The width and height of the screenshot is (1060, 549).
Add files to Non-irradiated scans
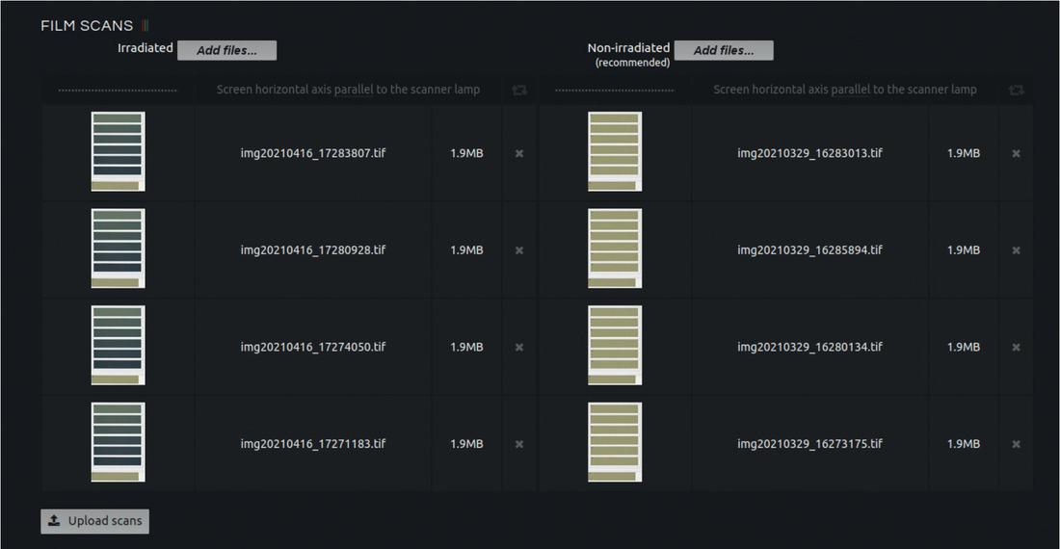click(724, 50)
